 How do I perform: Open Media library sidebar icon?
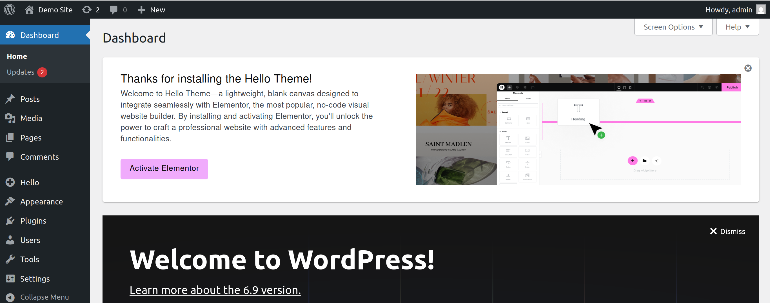pyautogui.click(x=10, y=118)
